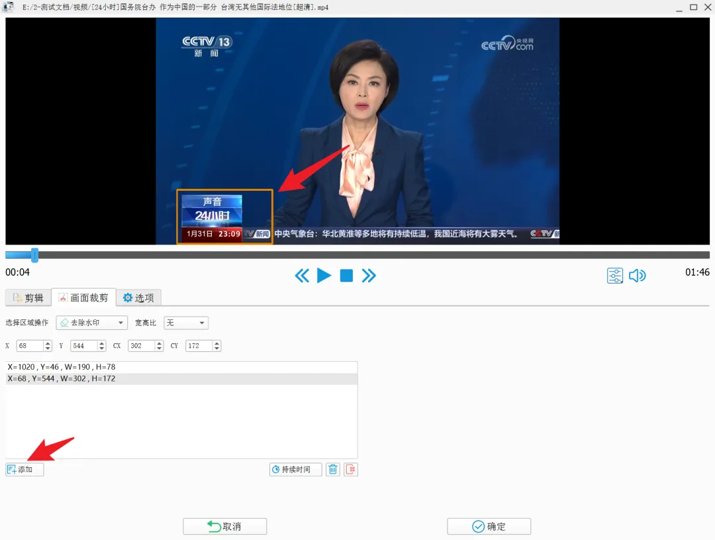Click the CX width input field
Image resolution: width=715 pixels, height=540 pixels.
click(142, 346)
